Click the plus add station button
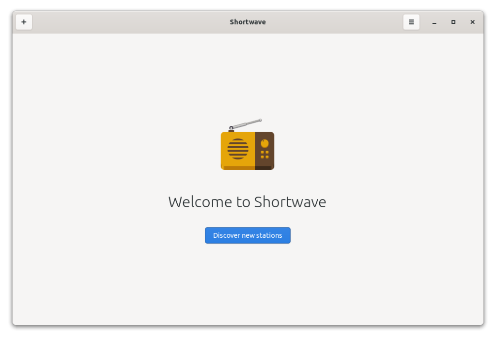 click(x=24, y=22)
